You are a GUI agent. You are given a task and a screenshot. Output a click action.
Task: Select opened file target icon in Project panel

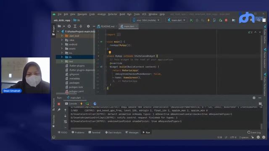point(69,26)
